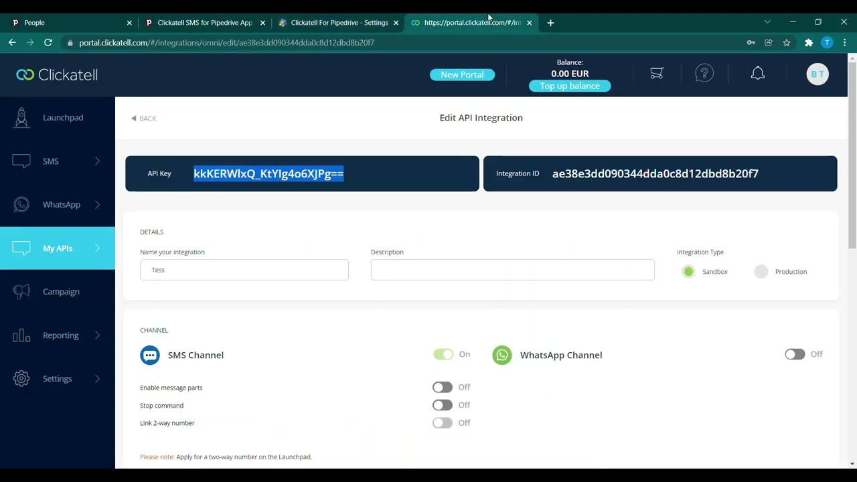Toggle Link 2-way number switch
The image size is (857, 482).
(442, 422)
